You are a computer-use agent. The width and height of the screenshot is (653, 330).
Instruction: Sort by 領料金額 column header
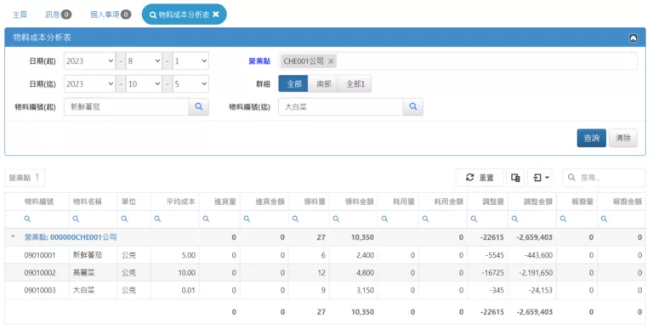click(359, 202)
